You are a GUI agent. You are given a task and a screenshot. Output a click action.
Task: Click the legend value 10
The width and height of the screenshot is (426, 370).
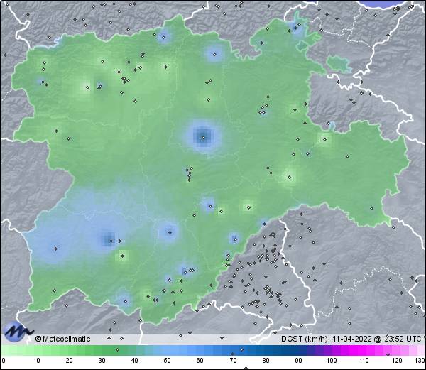pyautogui.click(x=36, y=361)
